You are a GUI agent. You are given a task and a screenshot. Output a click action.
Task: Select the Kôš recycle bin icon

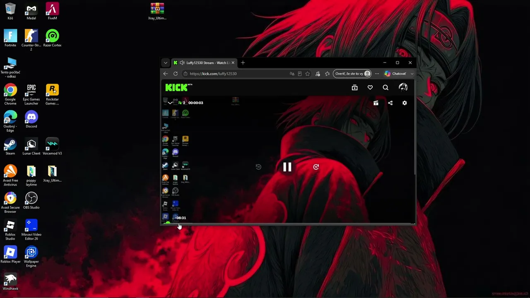pyautogui.click(x=10, y=12)
